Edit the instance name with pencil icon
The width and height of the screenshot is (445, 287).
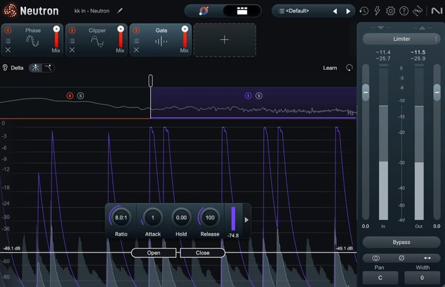point(120,11)
